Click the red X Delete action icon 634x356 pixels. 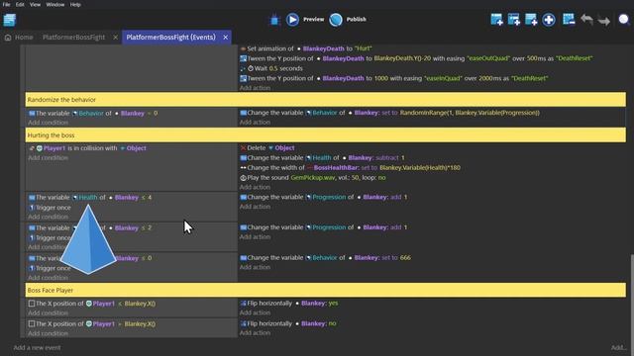(243, 148)
